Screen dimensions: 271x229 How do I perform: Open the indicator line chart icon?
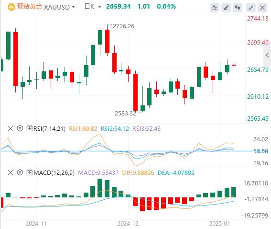tap(215, 8)
